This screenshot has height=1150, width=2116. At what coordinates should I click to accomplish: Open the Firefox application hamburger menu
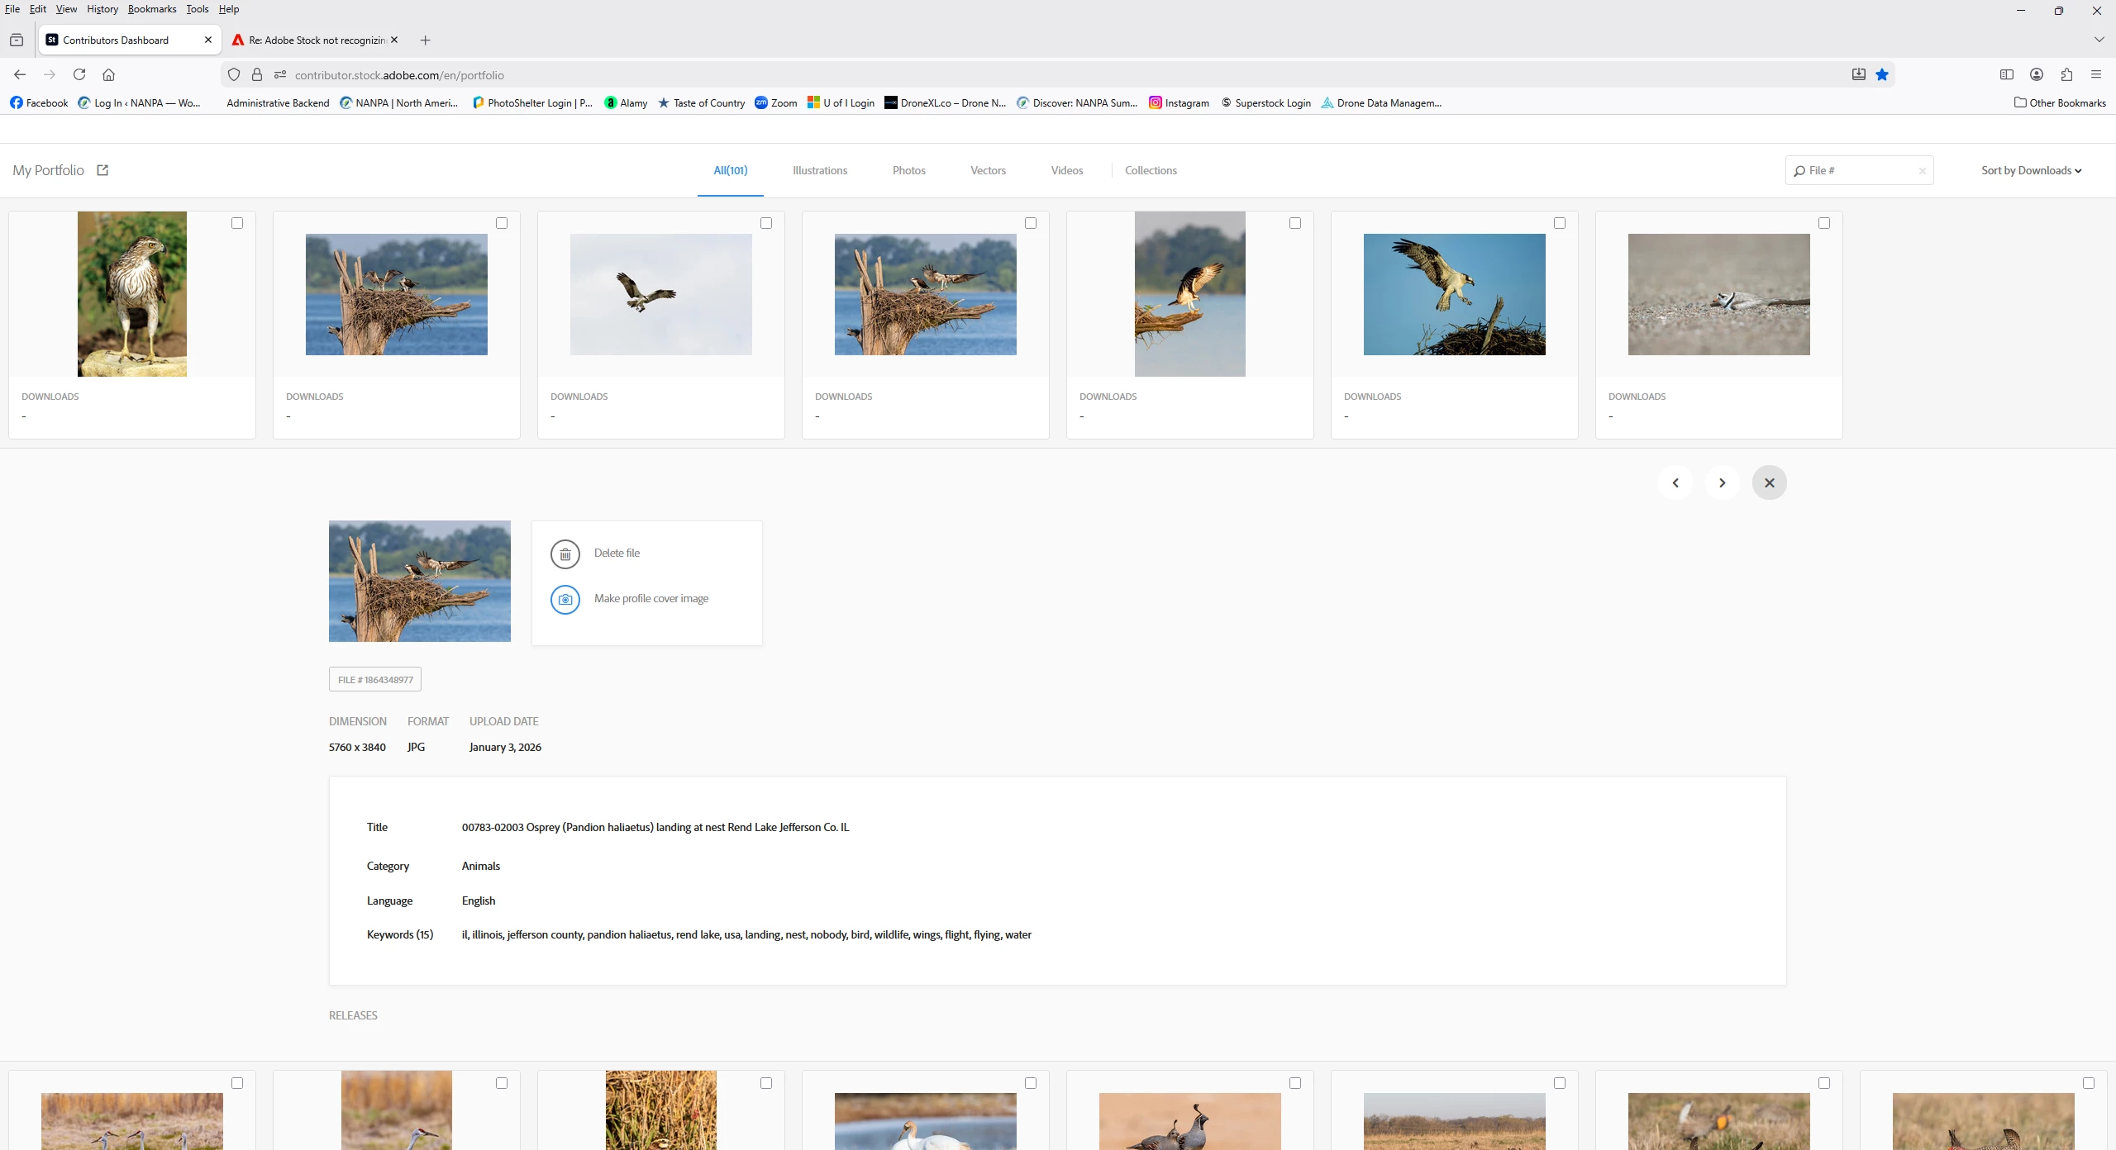click(2096, 74)
